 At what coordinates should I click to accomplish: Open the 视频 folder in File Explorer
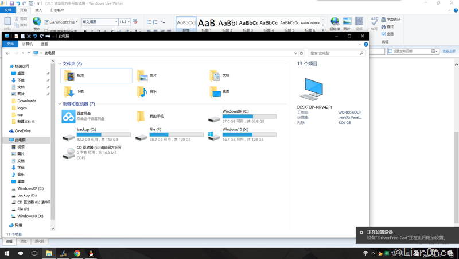coord(96,76)
